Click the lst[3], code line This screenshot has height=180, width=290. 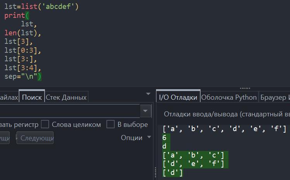pos(19,42)
